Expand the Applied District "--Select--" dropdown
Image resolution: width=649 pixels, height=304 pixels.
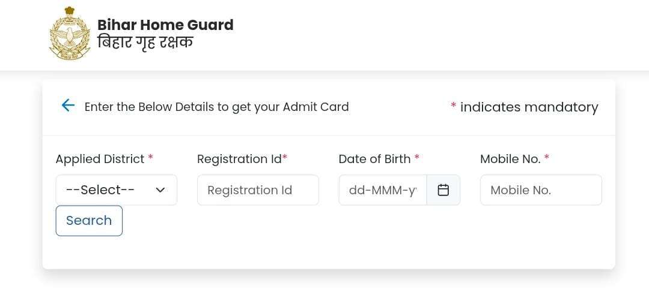[x=108, y=190]
